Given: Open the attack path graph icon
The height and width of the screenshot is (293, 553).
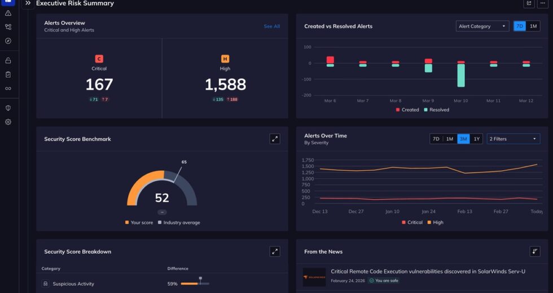Looking at the screenshot, I should tap(8, 27).
